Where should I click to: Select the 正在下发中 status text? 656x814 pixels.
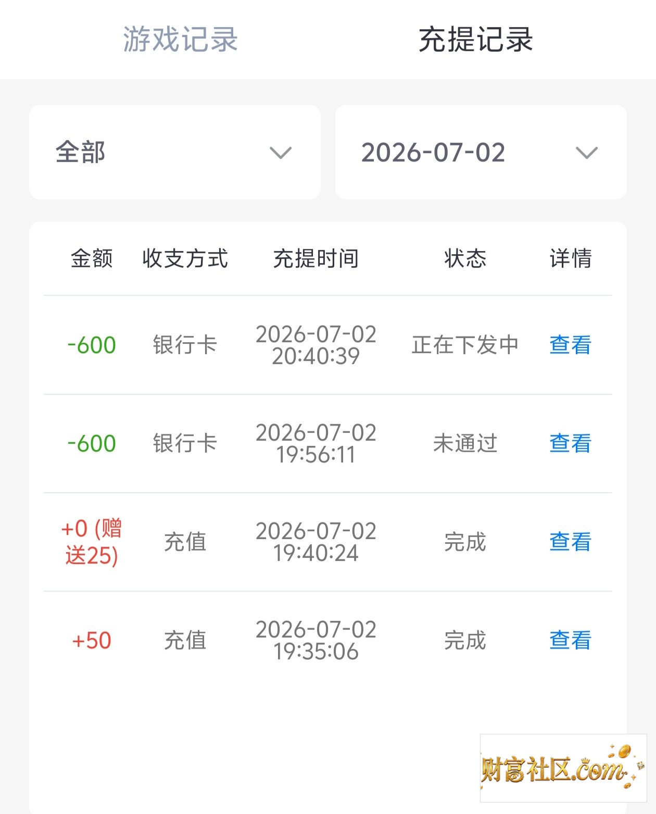click(x=465, y=345)
